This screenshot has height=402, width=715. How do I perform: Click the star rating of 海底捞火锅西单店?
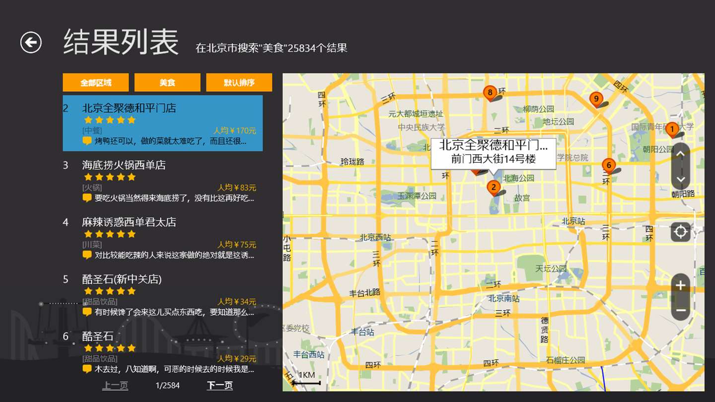click(110, 177)
